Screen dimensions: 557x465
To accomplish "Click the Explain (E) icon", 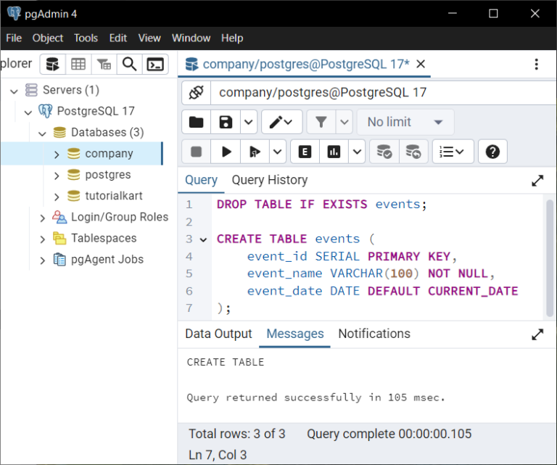I will (x=305, y=152).
